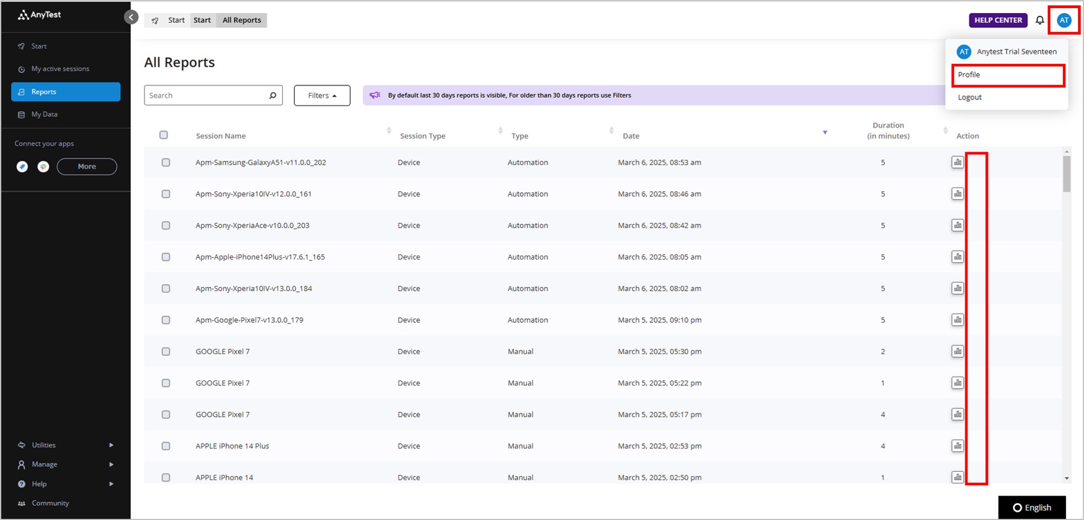Image resolution: width=1084 pixels, height=520 pixels.
Task: Click the AnyTest logo
Action: [40, 15]
